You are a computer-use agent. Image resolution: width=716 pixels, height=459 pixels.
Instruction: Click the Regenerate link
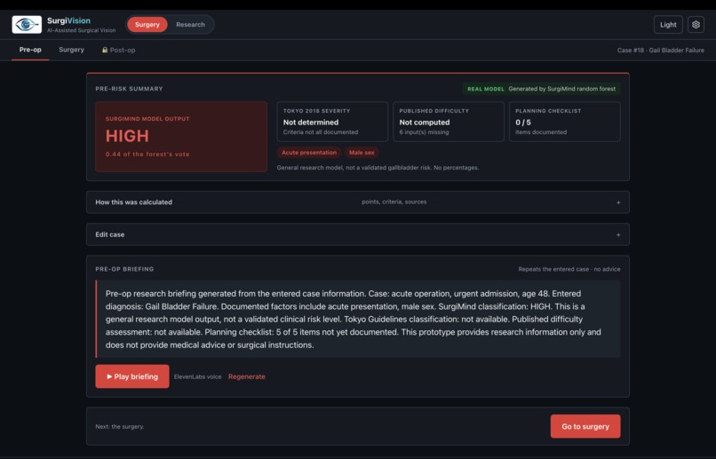point(247,376)
